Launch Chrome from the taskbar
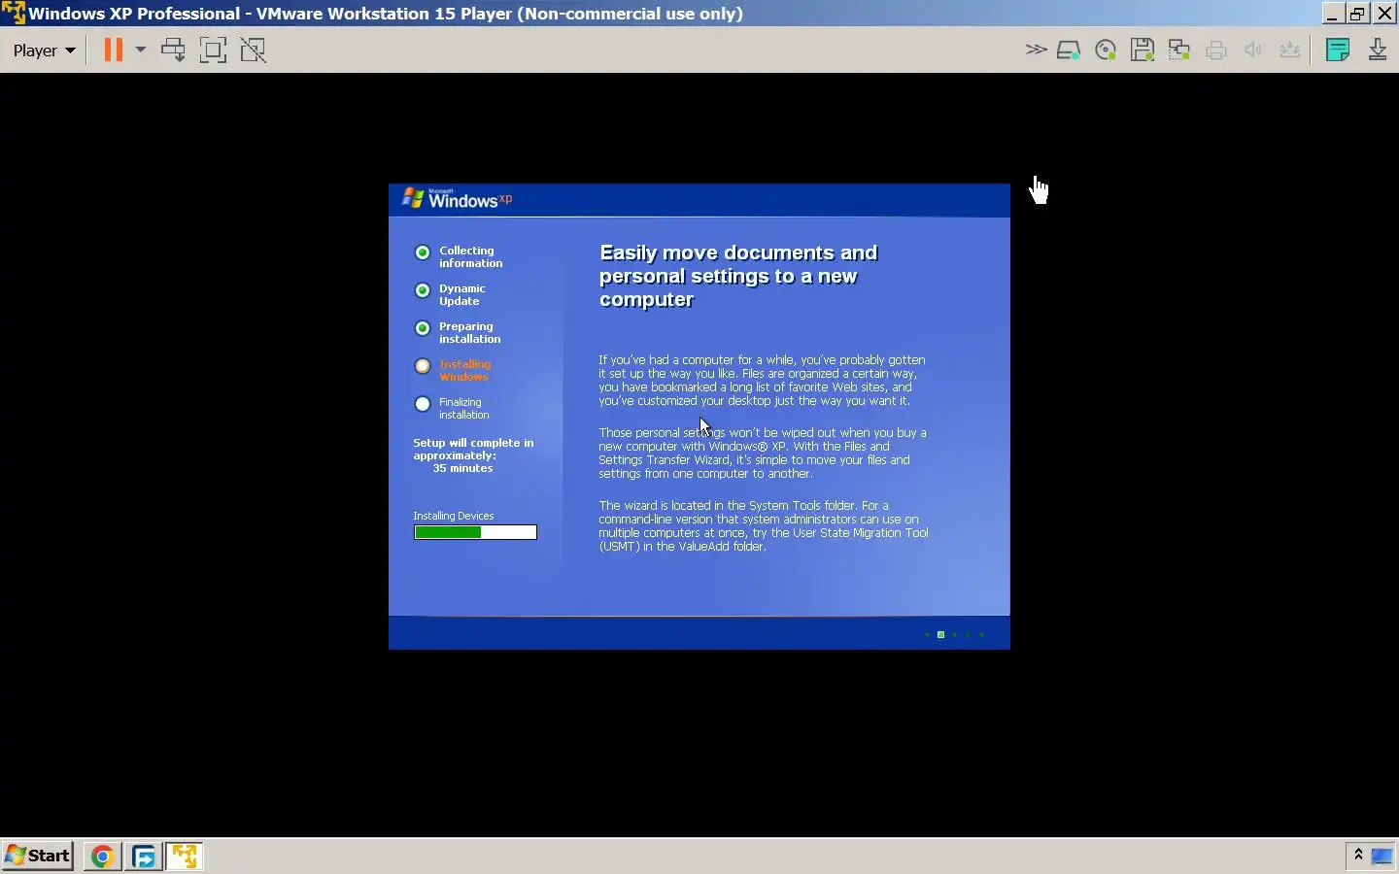1399x874 pixels. coord(102,857)
